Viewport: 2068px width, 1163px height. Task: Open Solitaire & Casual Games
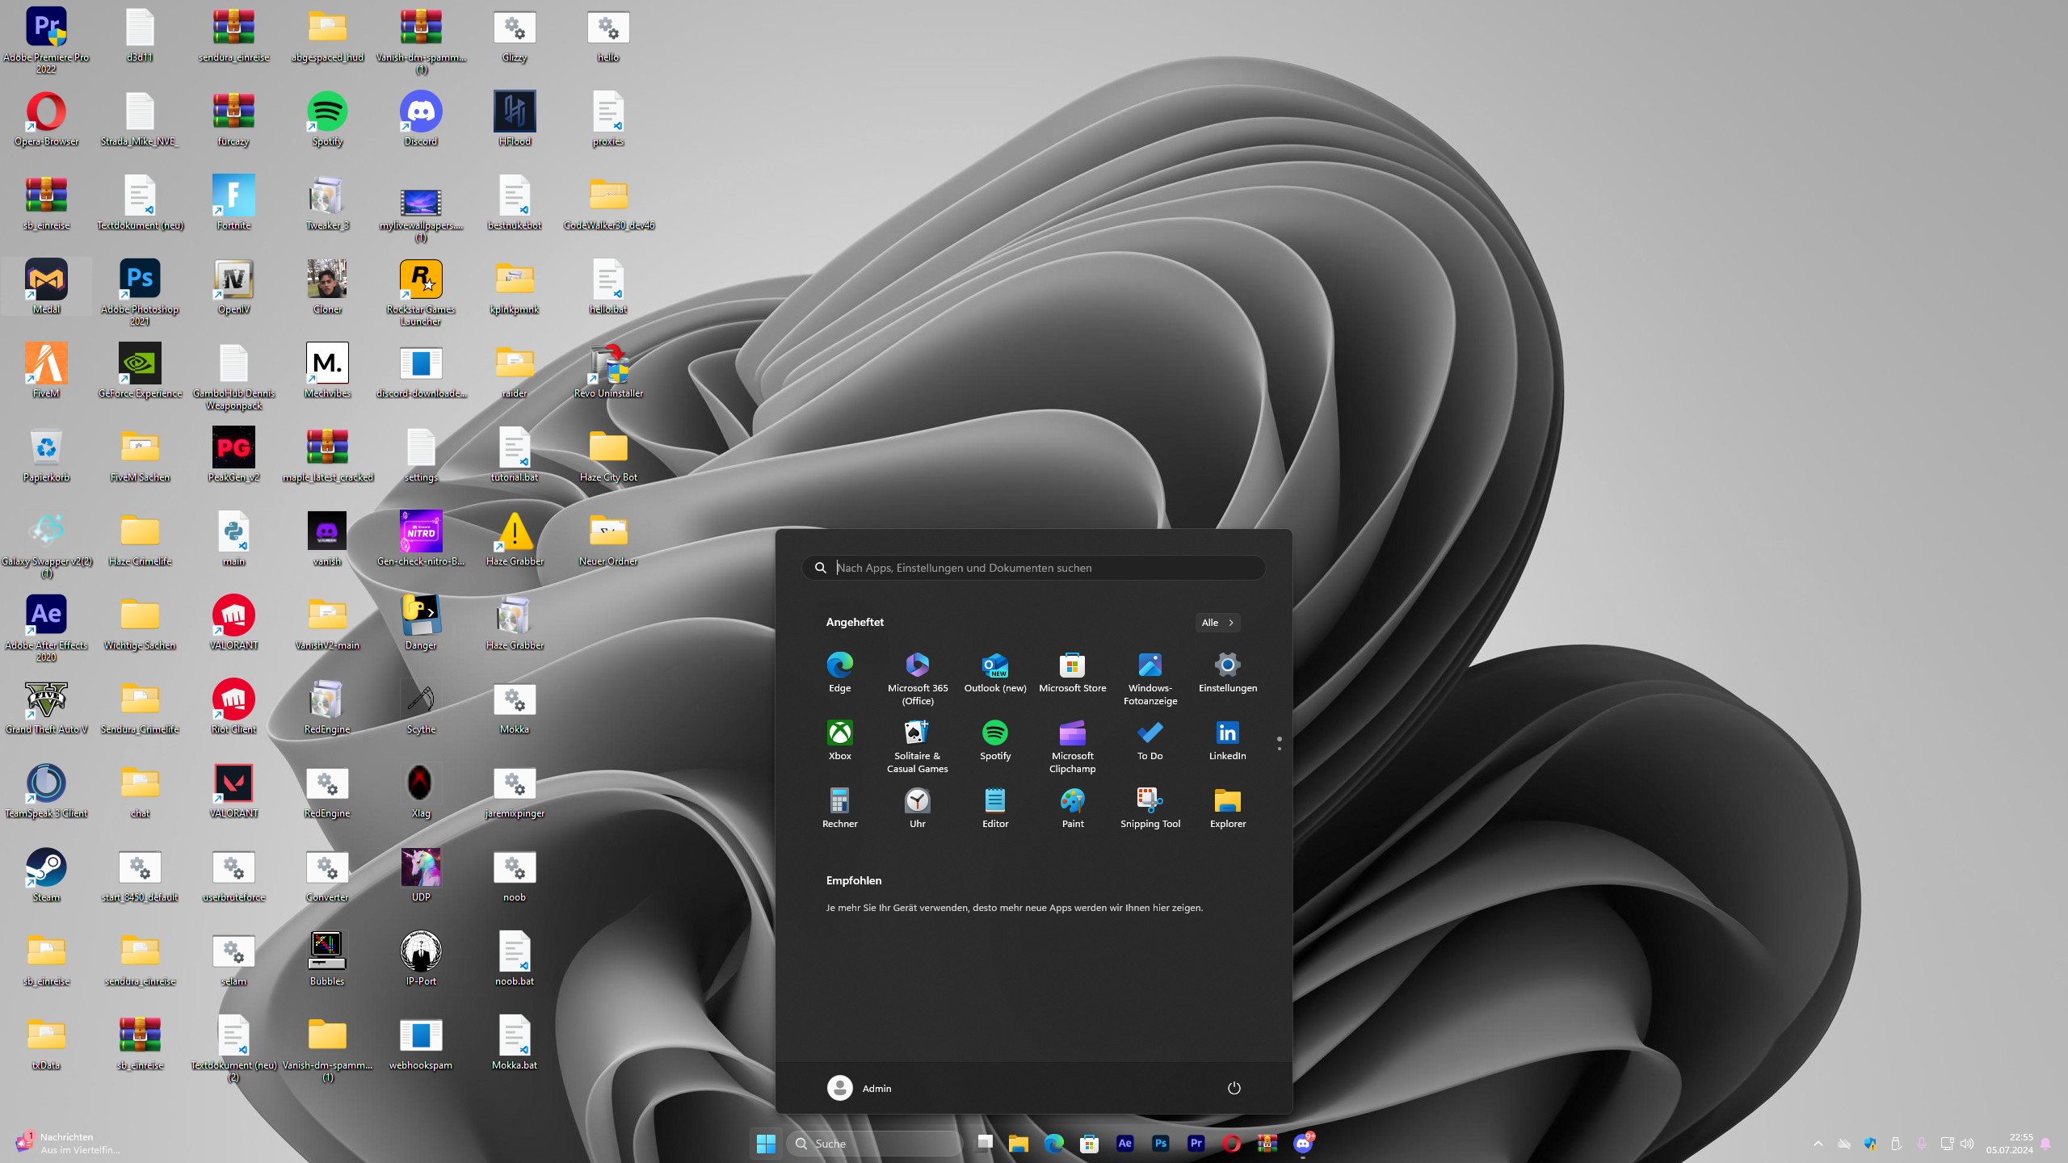(917, 746)
